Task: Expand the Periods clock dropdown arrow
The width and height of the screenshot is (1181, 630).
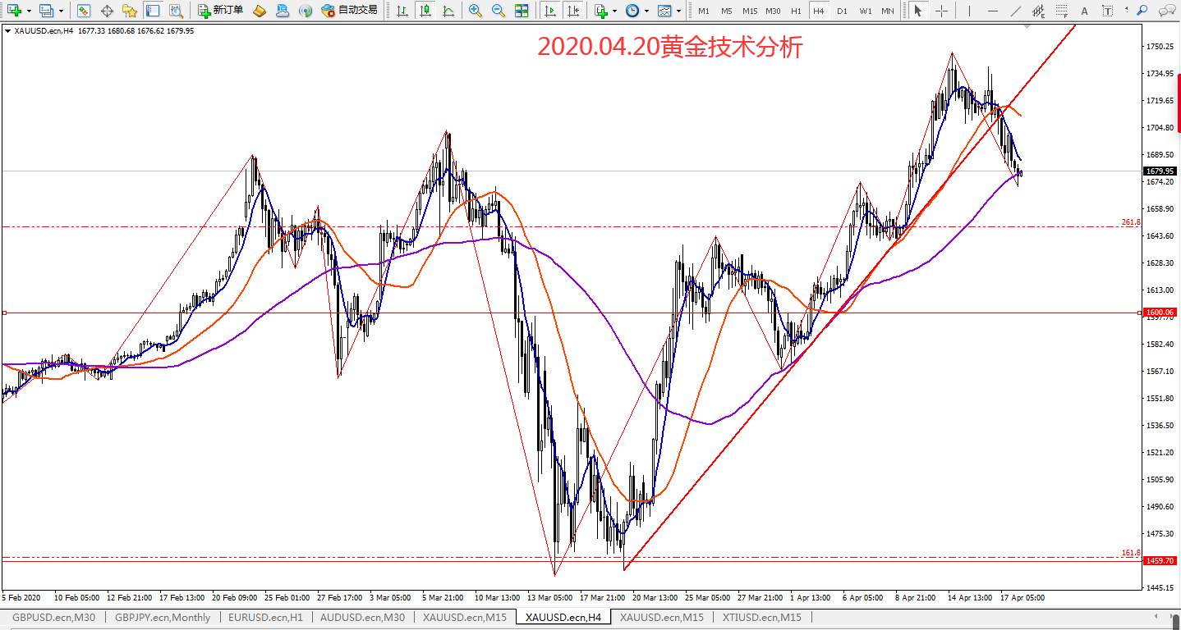Action: [x=646, y=11]
